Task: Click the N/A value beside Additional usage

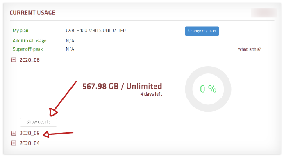Action: point(70,41)
